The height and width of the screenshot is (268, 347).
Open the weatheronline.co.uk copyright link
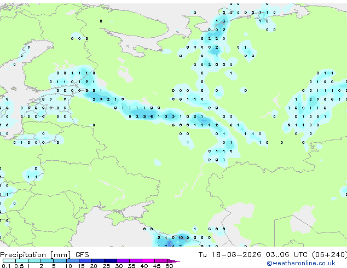click(x=300, y=263)
